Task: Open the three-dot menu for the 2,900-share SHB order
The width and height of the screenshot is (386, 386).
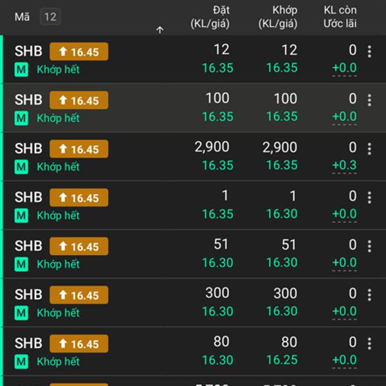Action: click(x=369, y=149)
